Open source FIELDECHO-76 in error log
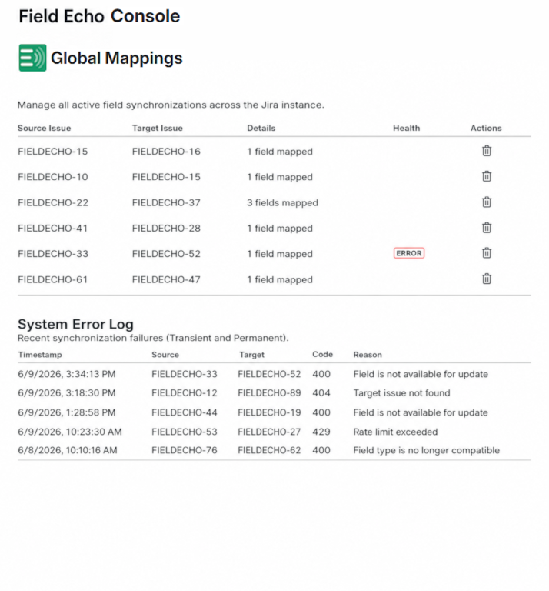 [x=185, y=450]
